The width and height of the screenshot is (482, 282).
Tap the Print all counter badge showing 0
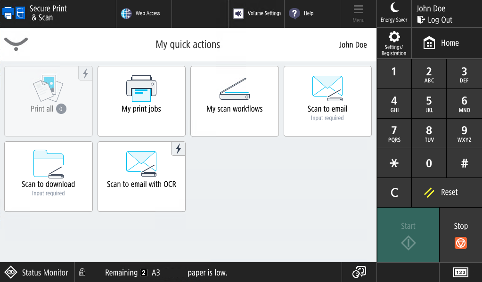[x=61, y=109]
